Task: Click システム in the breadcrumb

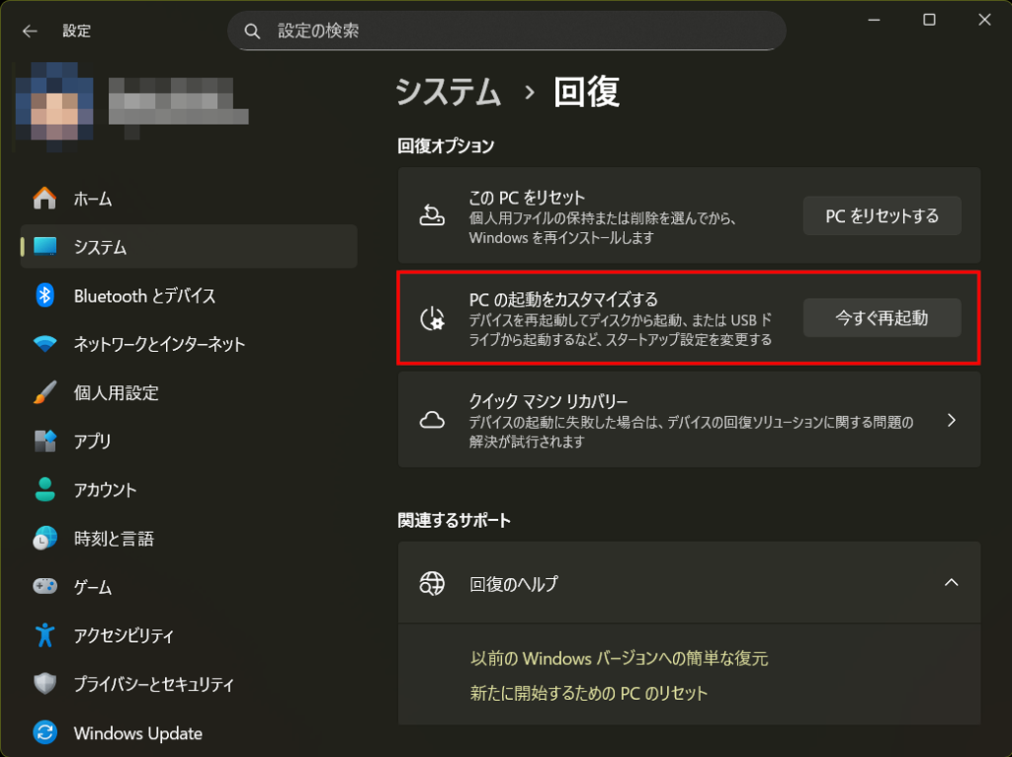Action: (448, 92)
